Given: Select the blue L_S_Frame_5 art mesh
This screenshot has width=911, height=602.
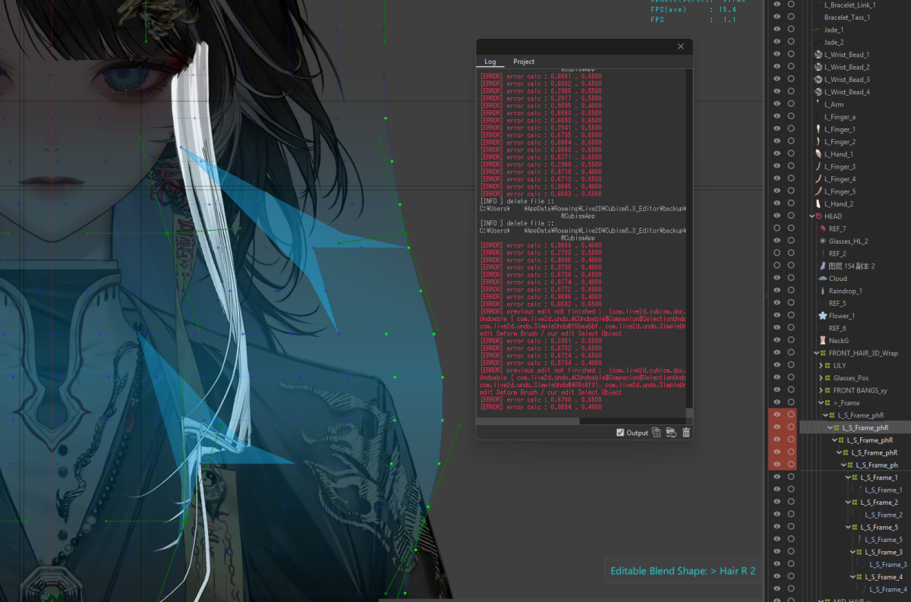Looking at the screenshot, I should [x=883, y=540].
